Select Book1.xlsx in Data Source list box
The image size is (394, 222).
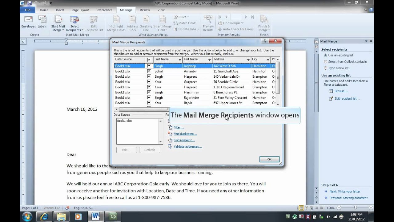[x=124, y=121]
